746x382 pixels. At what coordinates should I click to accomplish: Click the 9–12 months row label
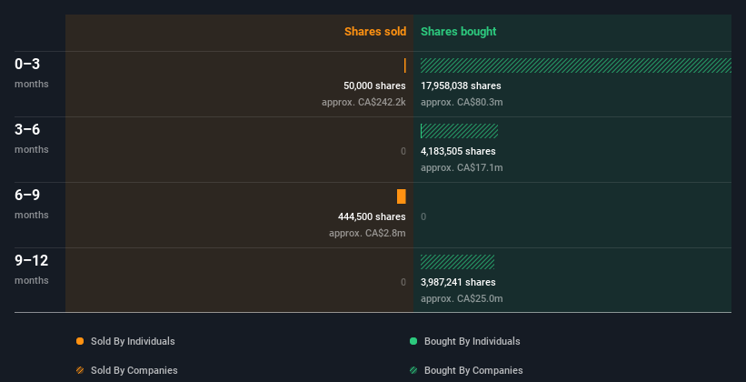point(32,269)
